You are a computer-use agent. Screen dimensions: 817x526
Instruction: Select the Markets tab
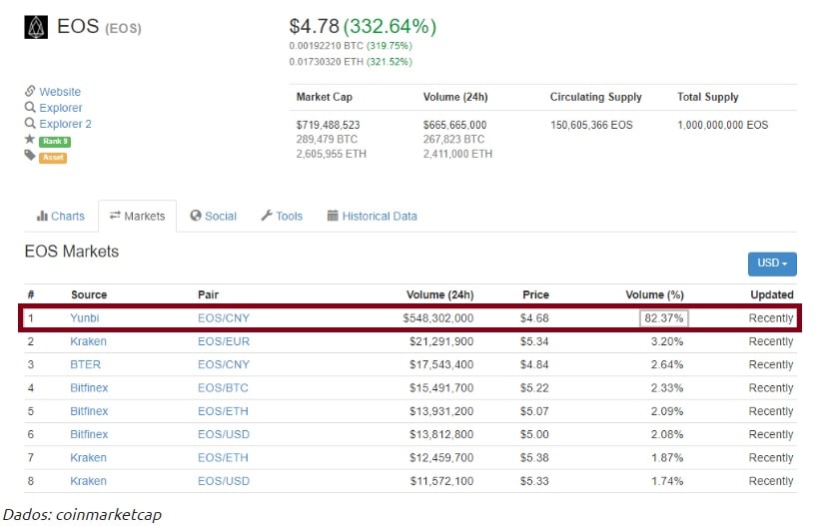pyautogui.click(x=137, y=216)
